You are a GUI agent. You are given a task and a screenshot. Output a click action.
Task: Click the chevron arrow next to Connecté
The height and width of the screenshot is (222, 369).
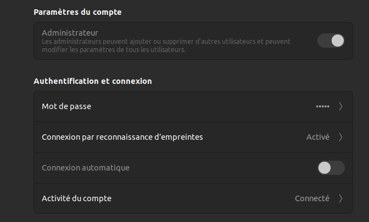tap(340, 198)
